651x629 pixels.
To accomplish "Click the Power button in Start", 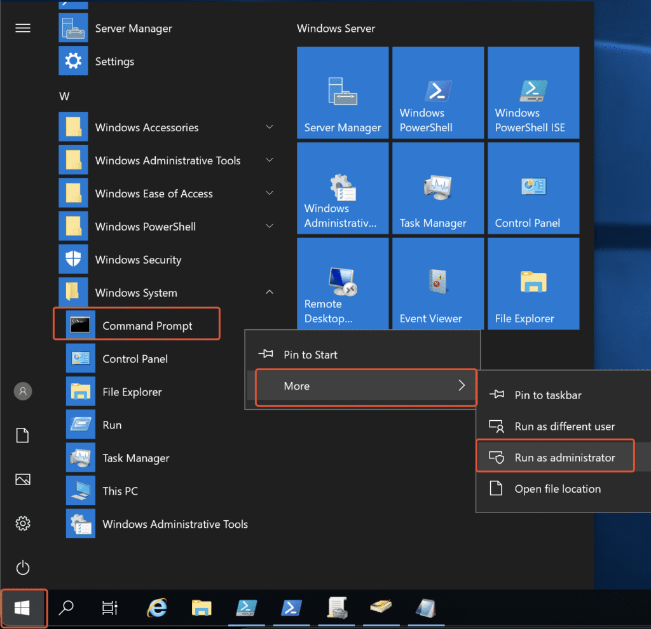I will pyautogui.click(x=23, y=567).
